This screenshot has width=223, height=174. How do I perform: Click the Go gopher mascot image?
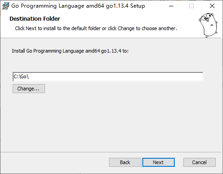click(x=208, y=25)
